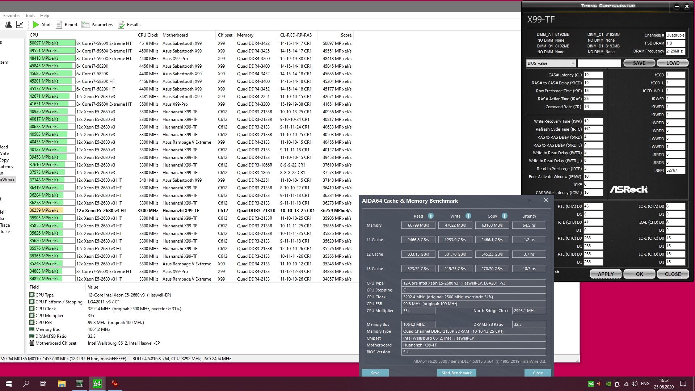Click the users silhouette toolbar icon
695x391 pixels.
(x=8, y=25)
